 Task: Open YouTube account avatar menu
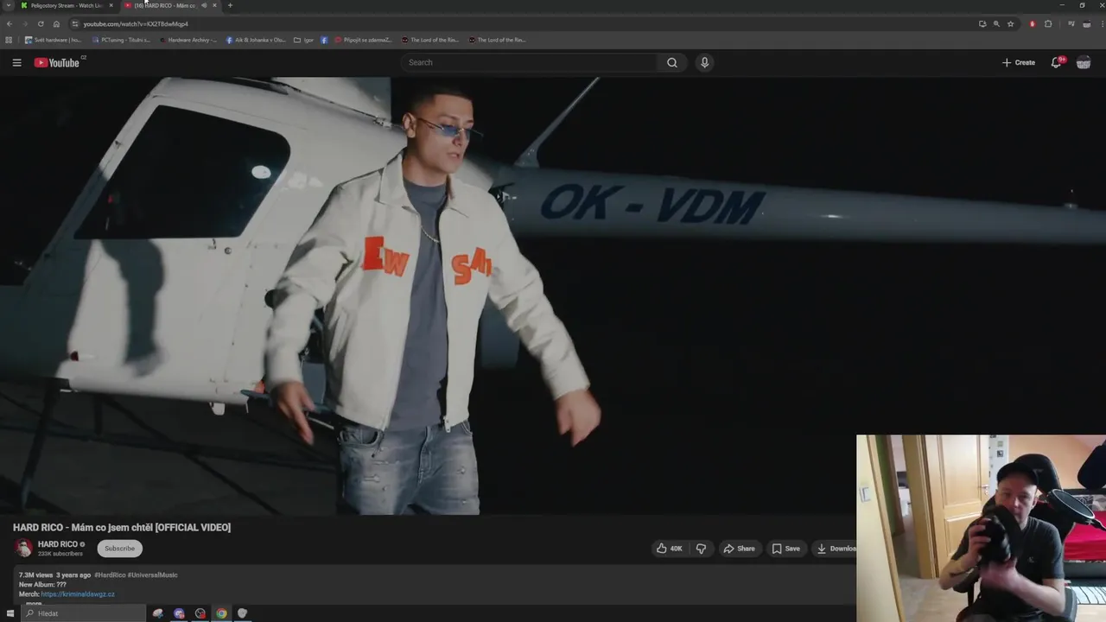point(1084,62)
